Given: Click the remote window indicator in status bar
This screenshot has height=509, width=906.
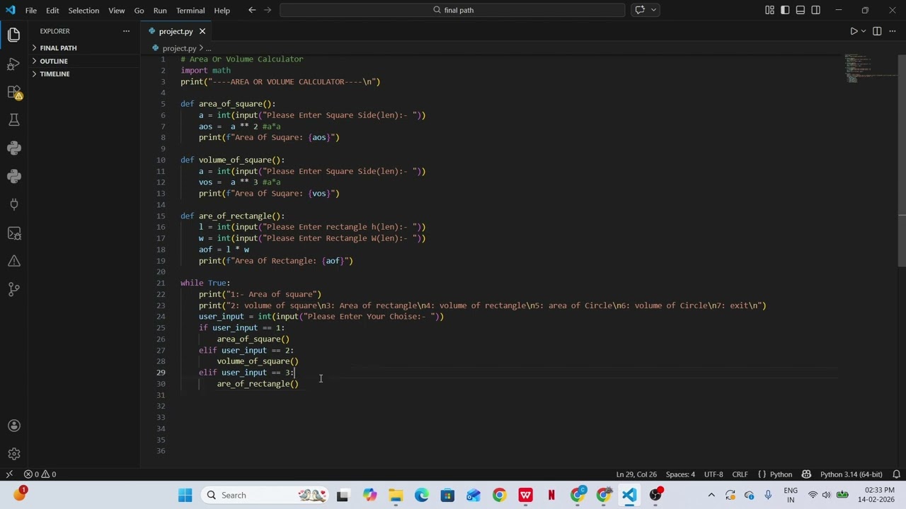Looking at the screenshot, I should tap(9, 474).
